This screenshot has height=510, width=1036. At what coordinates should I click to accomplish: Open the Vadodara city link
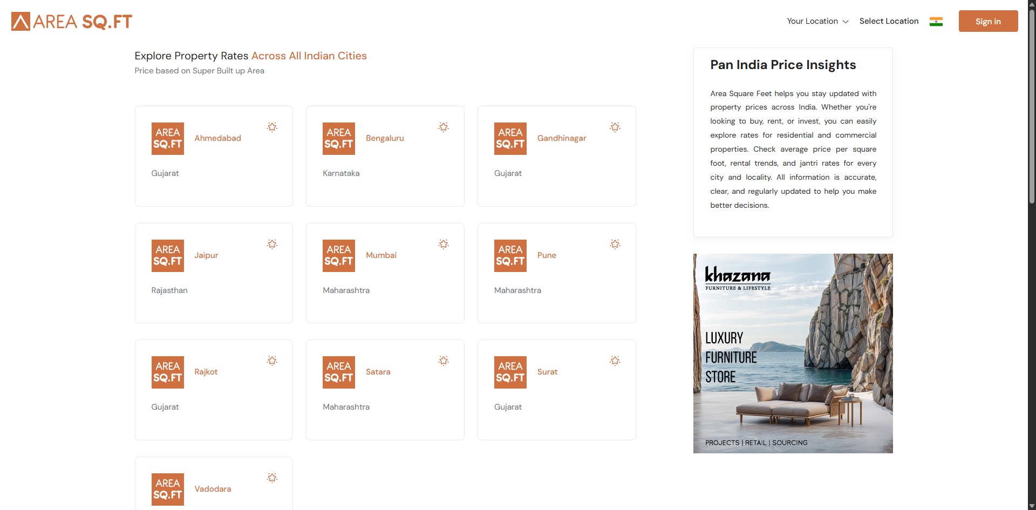click(213, 489)
